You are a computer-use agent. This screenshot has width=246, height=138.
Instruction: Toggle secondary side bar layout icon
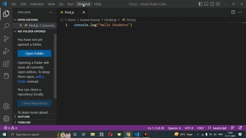pos(212,4)
